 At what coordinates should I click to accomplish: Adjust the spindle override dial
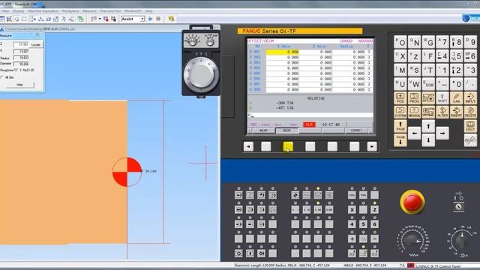click(461, 241)
